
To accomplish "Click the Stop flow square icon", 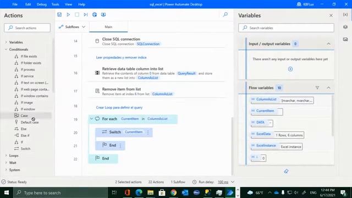I will [77, 15].
